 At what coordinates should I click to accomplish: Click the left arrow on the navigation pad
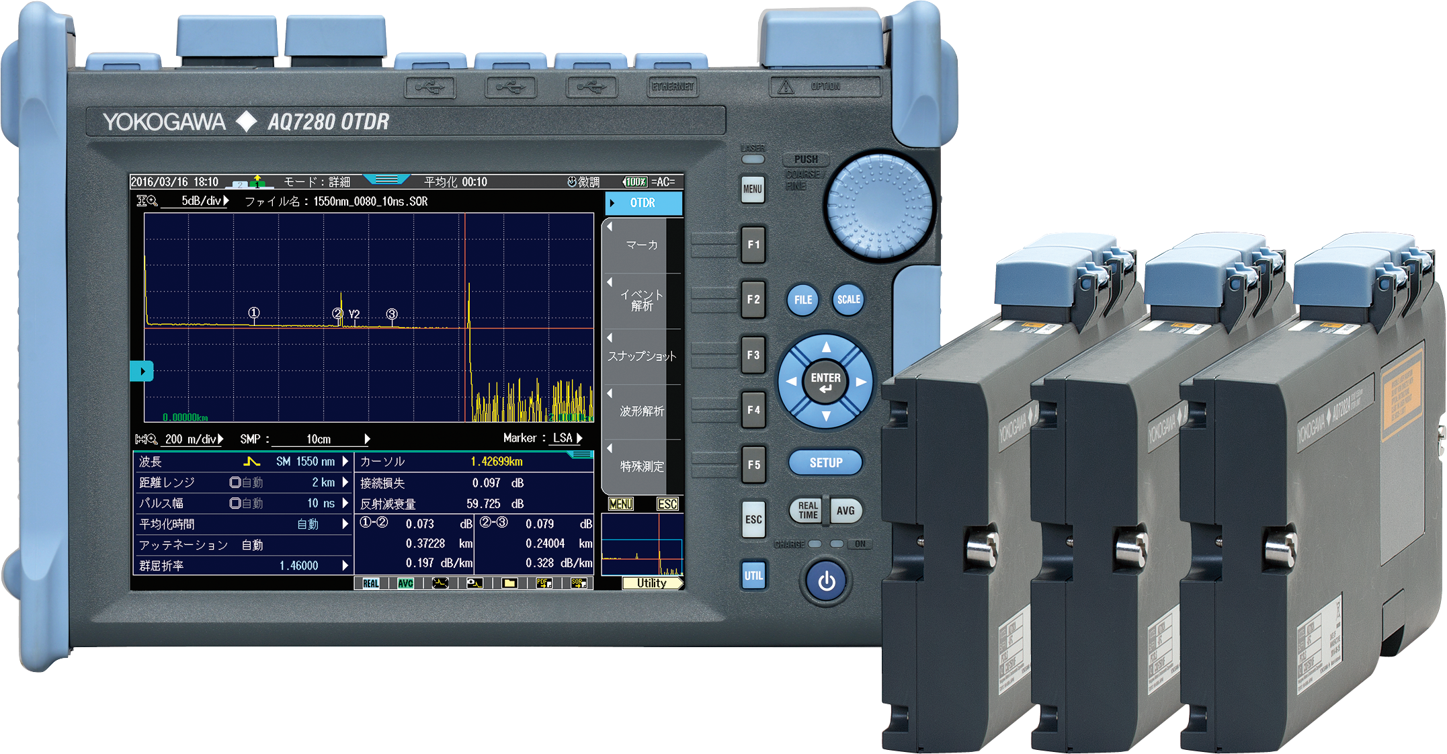(791, 382)
